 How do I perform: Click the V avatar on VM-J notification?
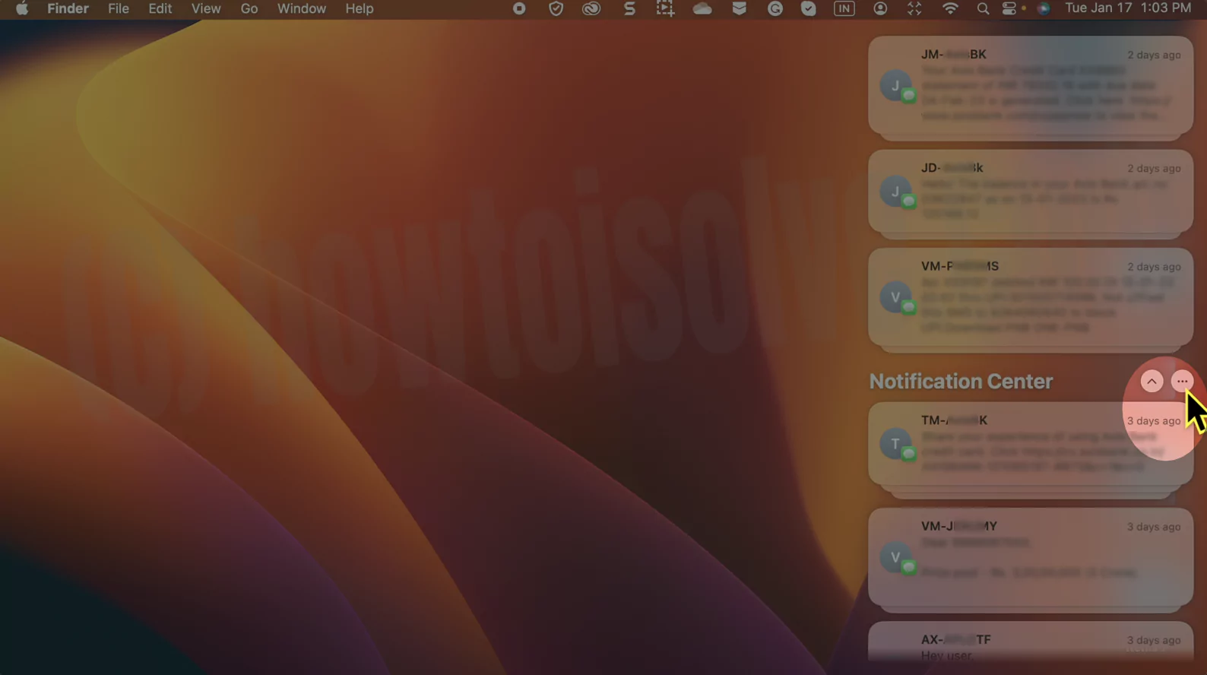896,557
